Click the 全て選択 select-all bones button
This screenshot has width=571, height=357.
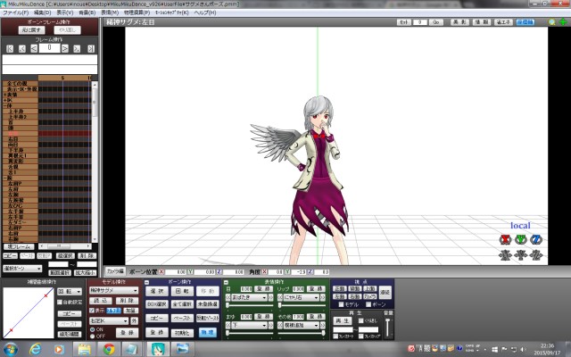pos(182,303)
